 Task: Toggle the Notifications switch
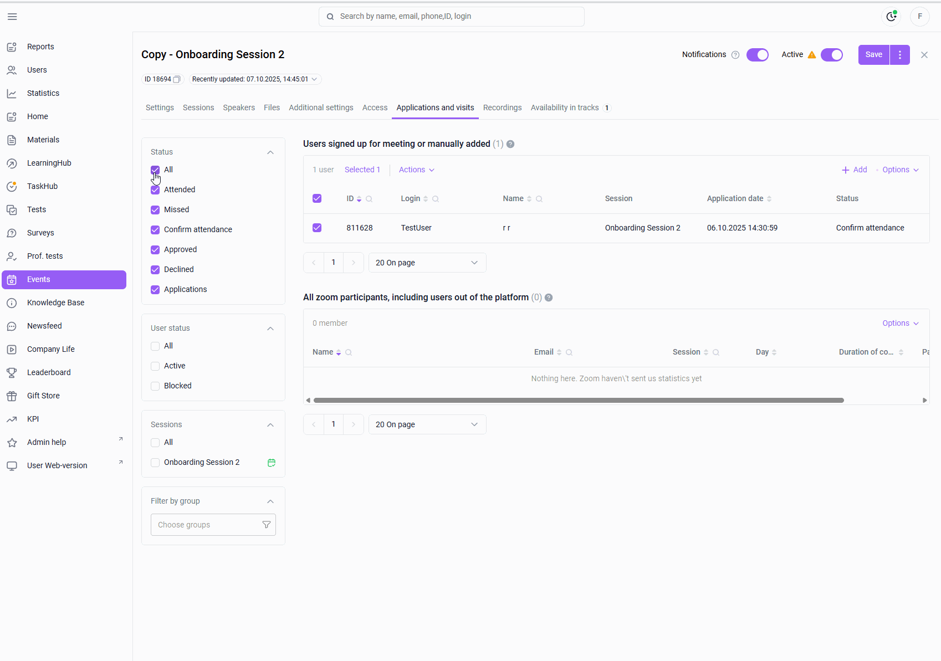point(757,55)
